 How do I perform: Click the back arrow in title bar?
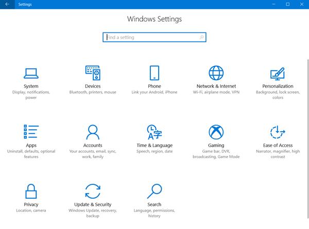[7, 4]
